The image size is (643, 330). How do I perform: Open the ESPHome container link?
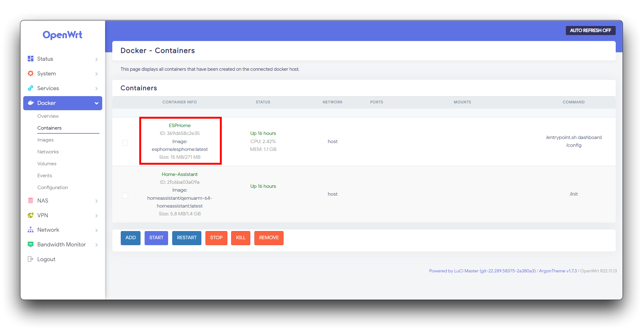pyautogui.click(x=180, y=125)
